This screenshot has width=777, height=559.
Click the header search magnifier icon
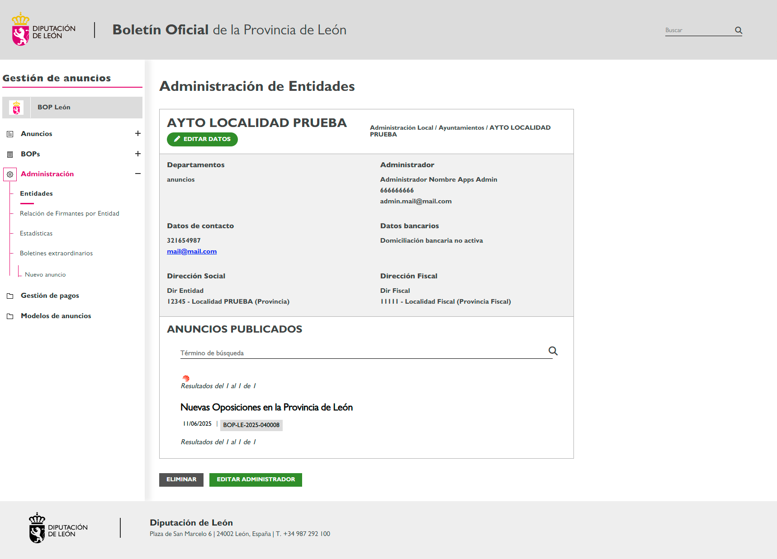click(x=738, y=30)
